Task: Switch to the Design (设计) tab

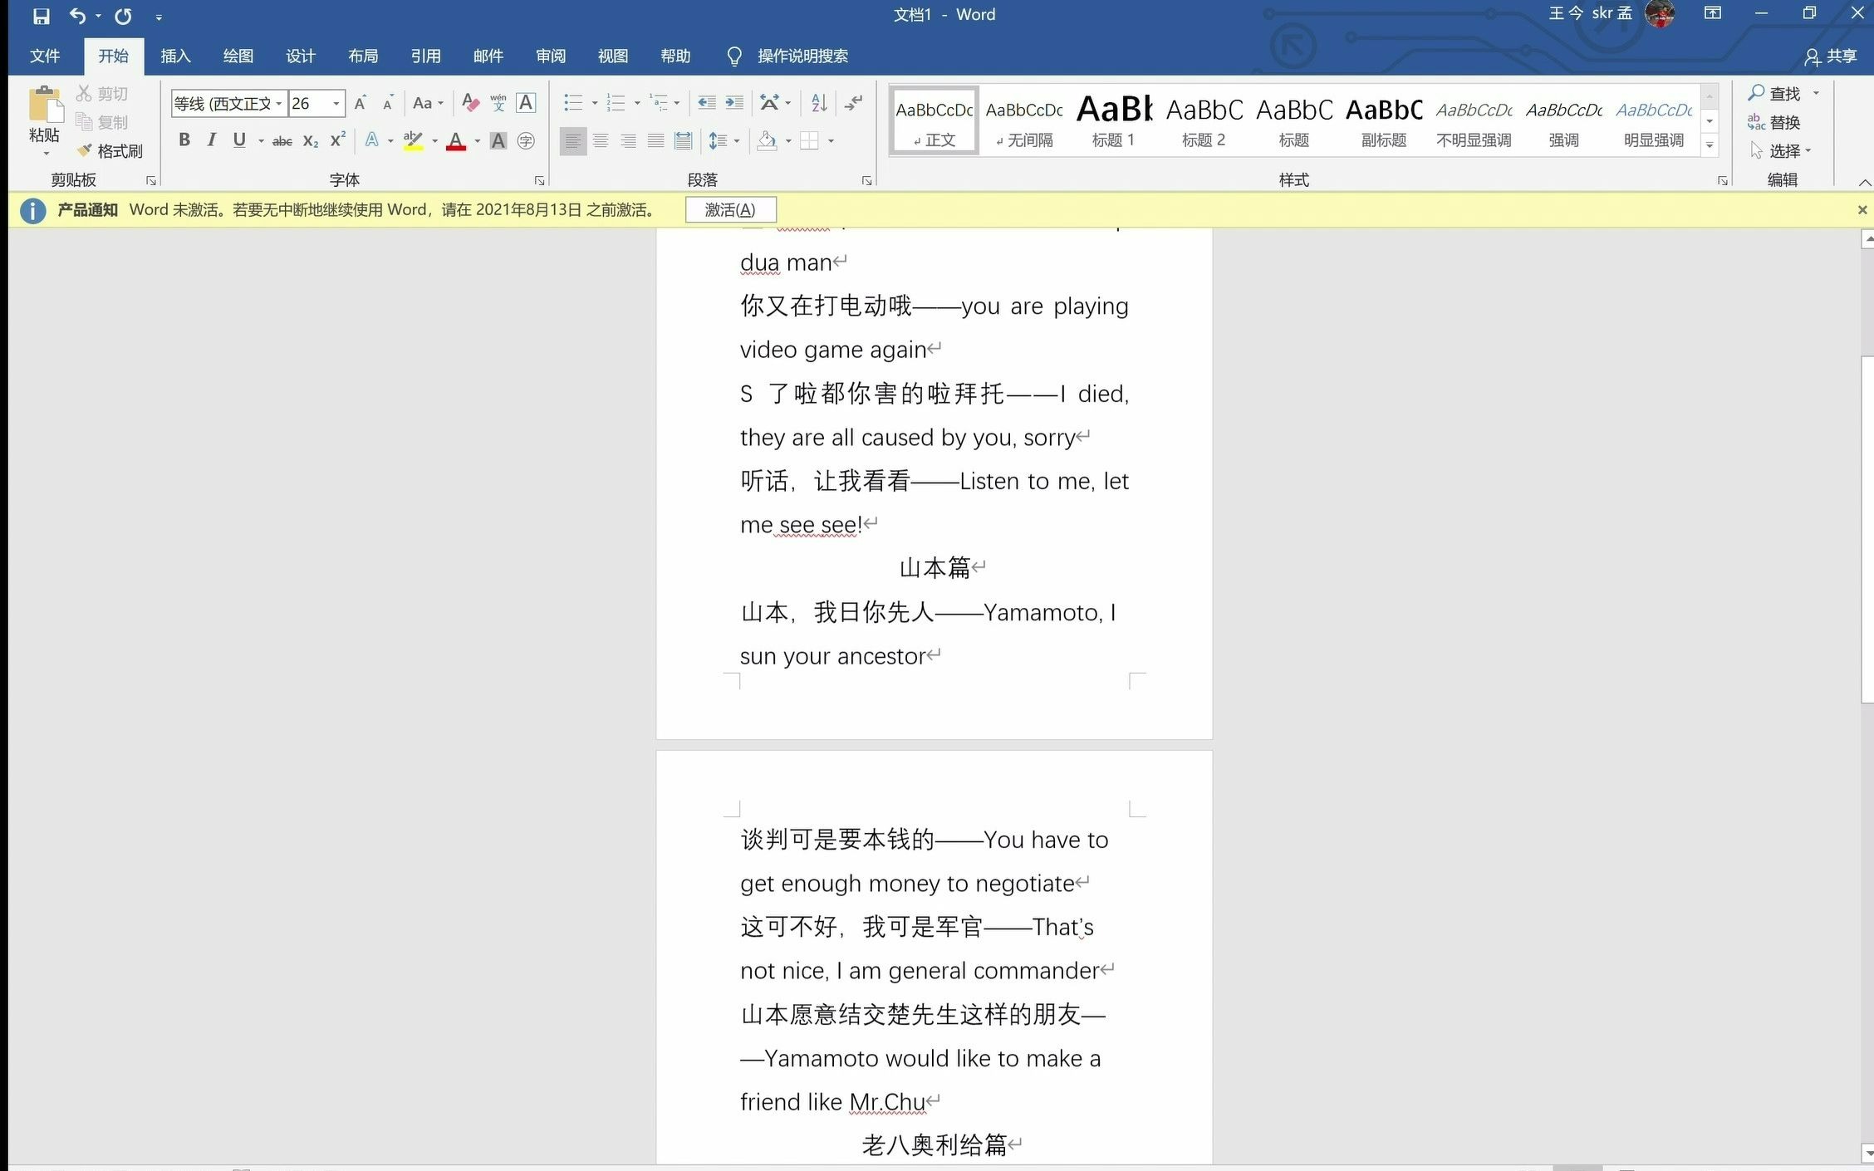Action: [x=301, y=56]
